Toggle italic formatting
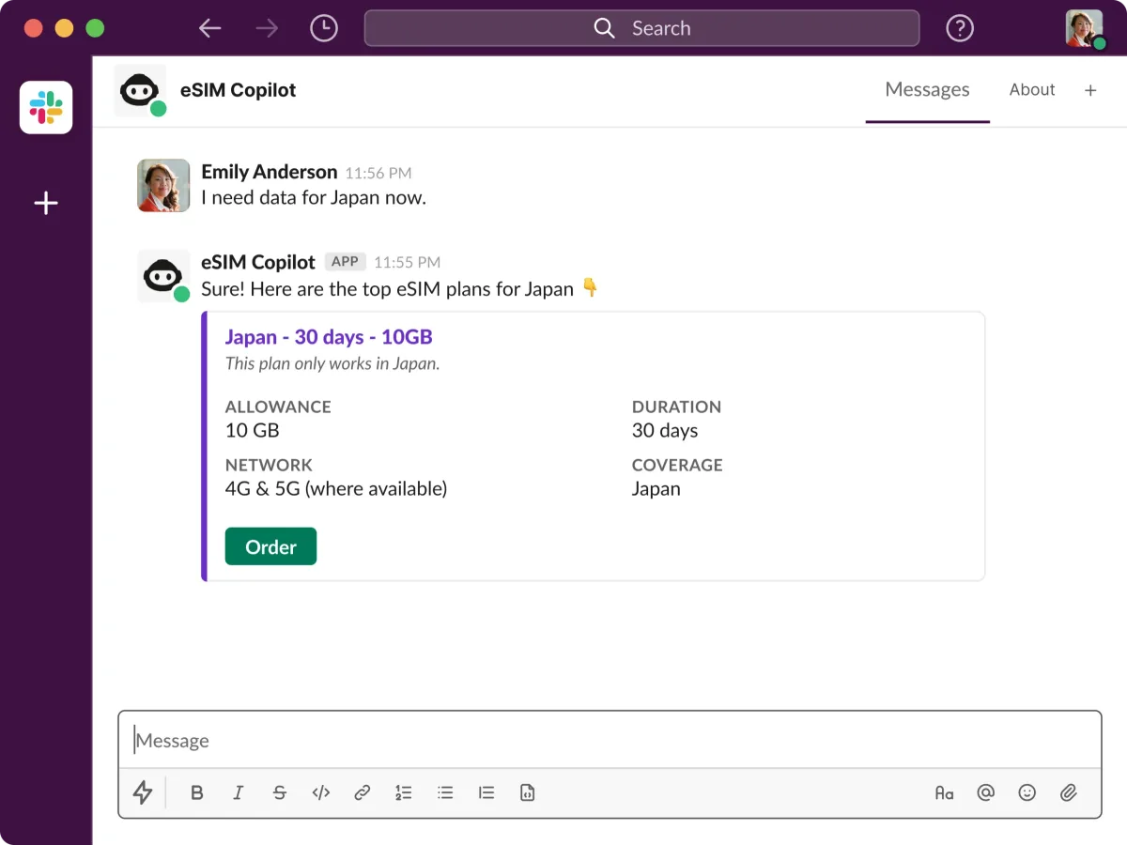Viewport: 1127px width, 845px height. pyautogui.click(x=238, y=792)
